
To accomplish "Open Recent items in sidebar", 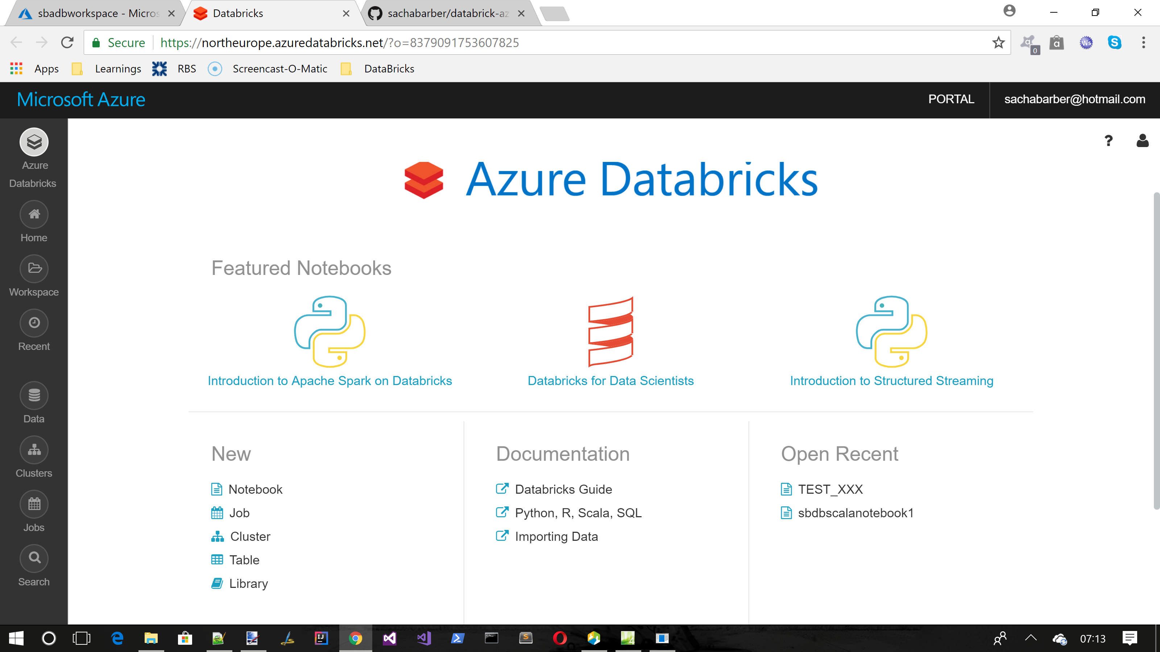I will click(x=34, y=323).
